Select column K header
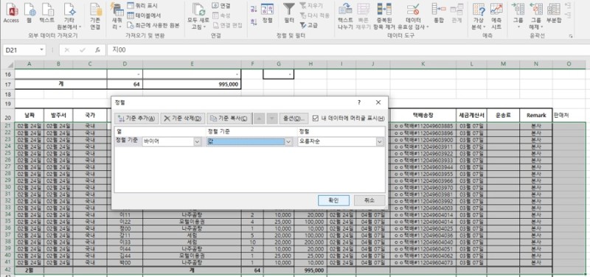The height and width of the screenshot is (277, 590). pyautogui.click(x=423, y=64)
